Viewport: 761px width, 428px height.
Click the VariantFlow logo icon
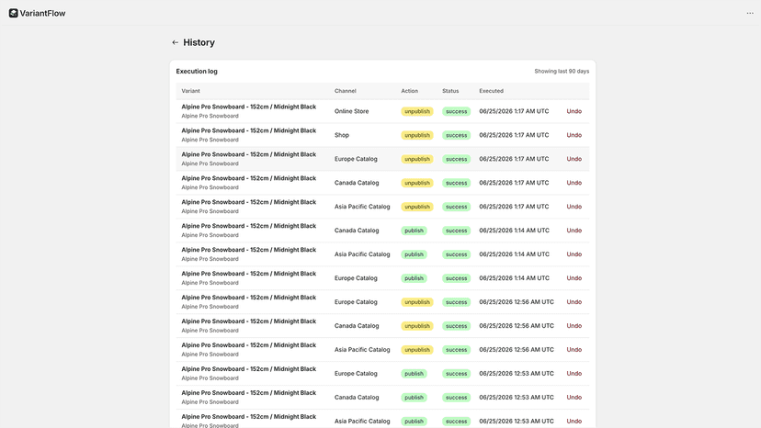click(x=13, y=13)
